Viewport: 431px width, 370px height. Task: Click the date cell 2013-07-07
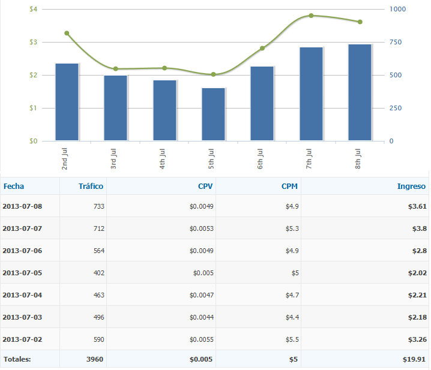pyautogui.click(x=22, y=228)
